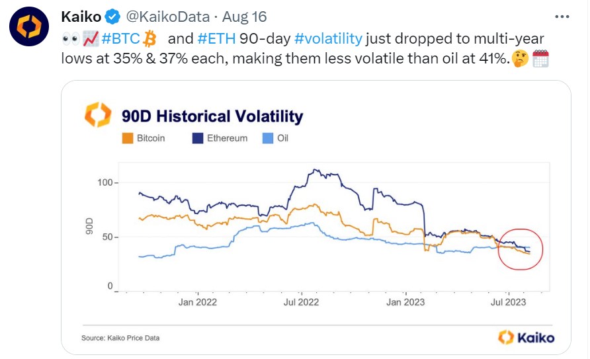Screen dimensions: 590x359
Task: Click the blue verified badge
Action: click(x=112, y=17)
